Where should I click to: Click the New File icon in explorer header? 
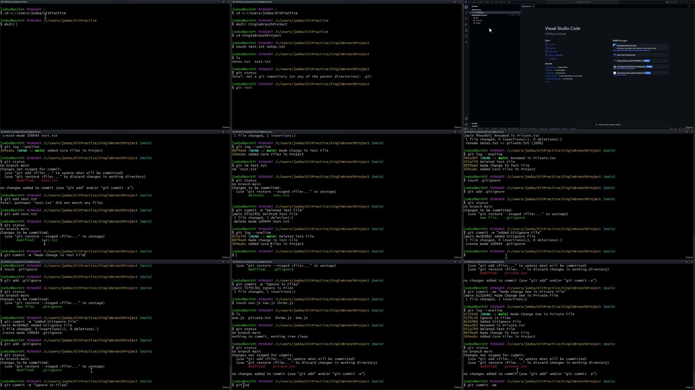510,15
